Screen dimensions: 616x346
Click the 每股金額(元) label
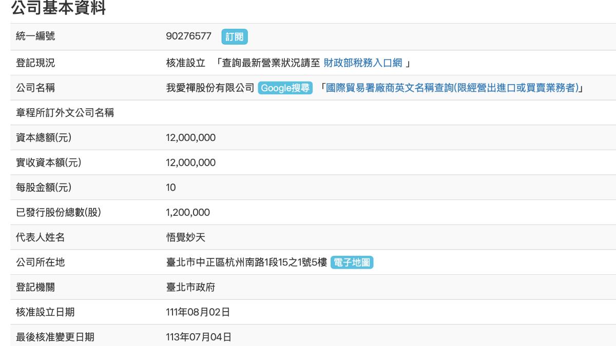(x=44, y=188)
